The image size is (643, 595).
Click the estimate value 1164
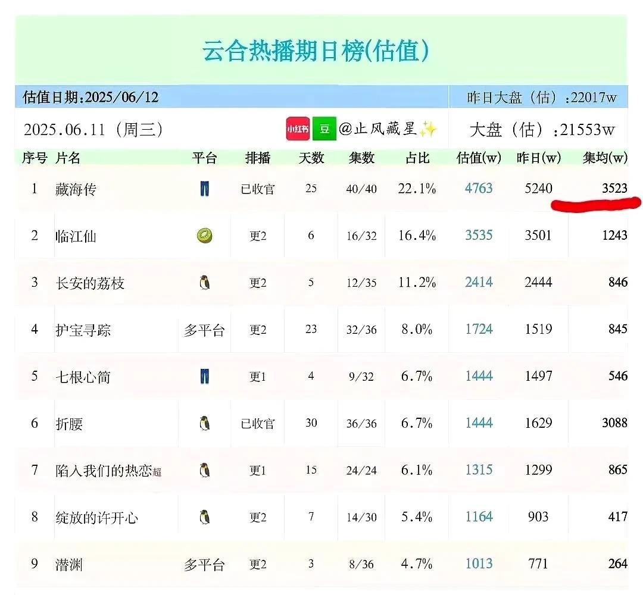(479, 516)
